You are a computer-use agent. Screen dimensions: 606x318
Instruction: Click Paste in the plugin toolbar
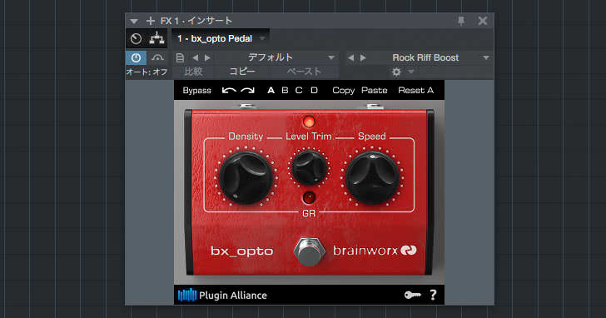[x=374, y=91]
